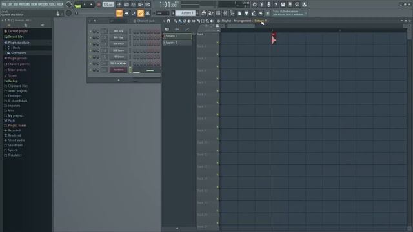The height and width of the screenshot is (232, 413).
Task: Click the undo history toolbar icon
Action: pos(254,5)
